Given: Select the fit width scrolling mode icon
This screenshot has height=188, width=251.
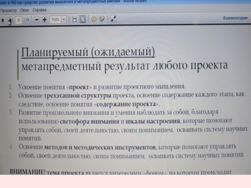Looking at the screenshot, I should point(74,19).
